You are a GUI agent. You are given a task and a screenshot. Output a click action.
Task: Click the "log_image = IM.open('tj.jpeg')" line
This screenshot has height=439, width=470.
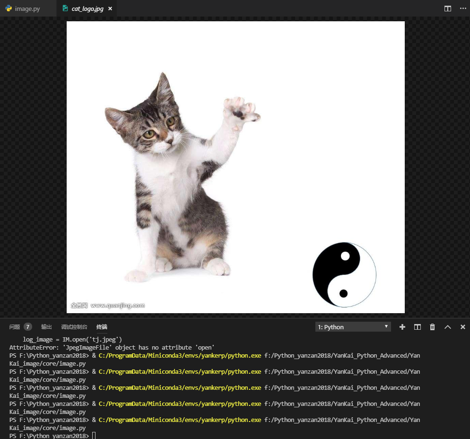72,340
